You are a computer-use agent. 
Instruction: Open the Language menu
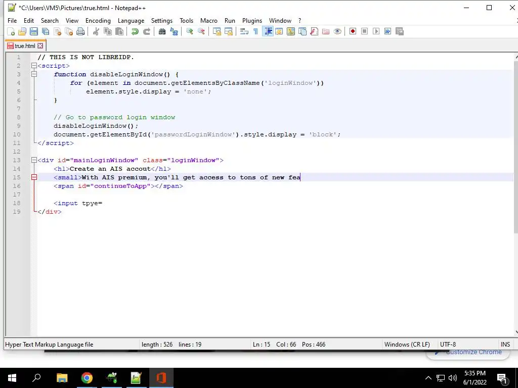[x=131, y=20]
